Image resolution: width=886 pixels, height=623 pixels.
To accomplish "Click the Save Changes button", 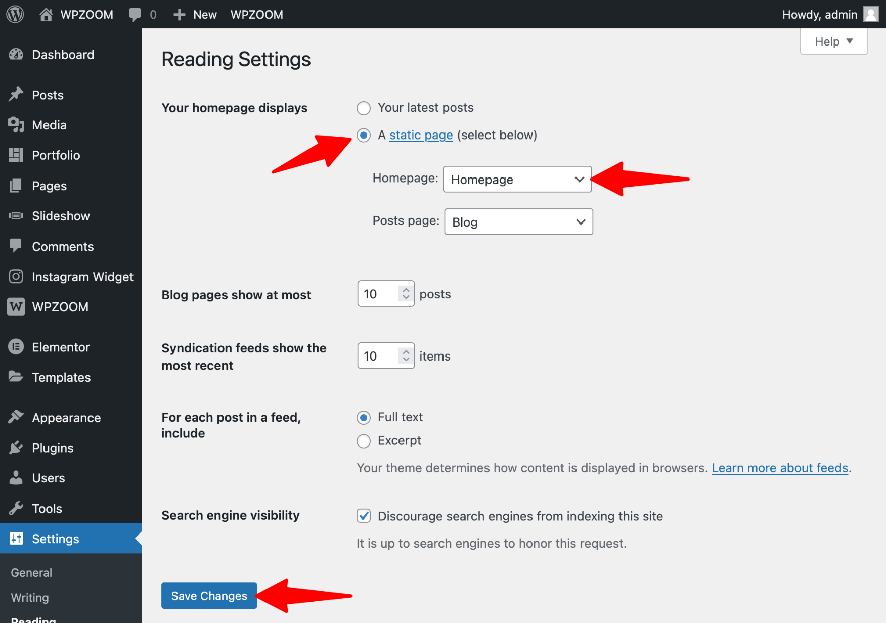I will coord(209,596).
